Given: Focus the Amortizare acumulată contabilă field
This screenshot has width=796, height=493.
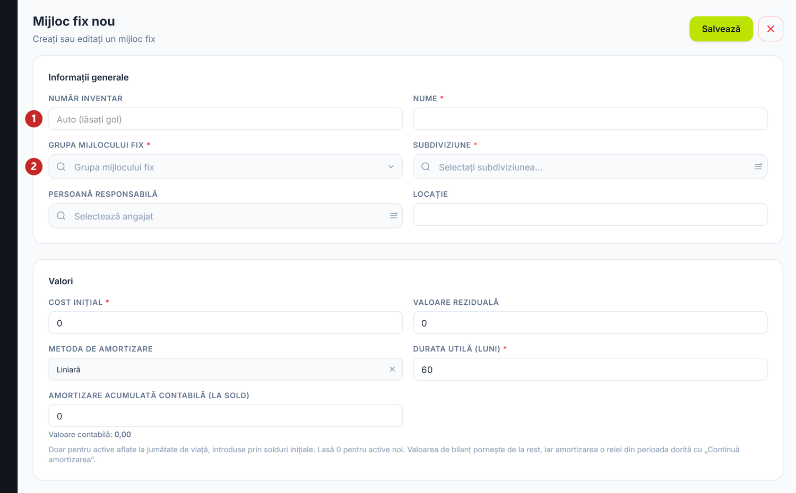Looking at the screenshot, I should coord(226,416).
